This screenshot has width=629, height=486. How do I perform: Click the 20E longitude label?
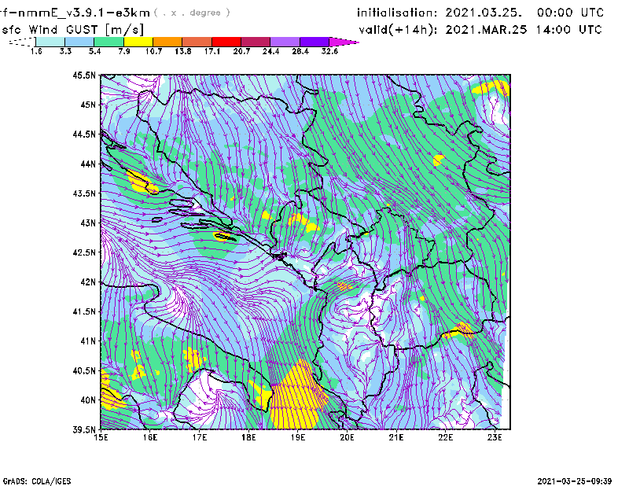click(x=347, y=437)
